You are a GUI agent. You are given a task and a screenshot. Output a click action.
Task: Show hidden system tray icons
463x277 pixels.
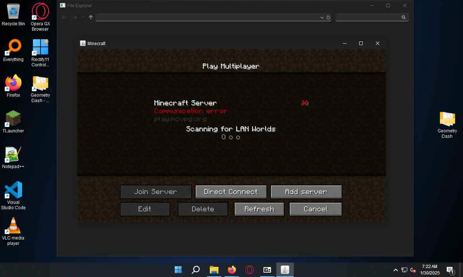click(396, 270)
